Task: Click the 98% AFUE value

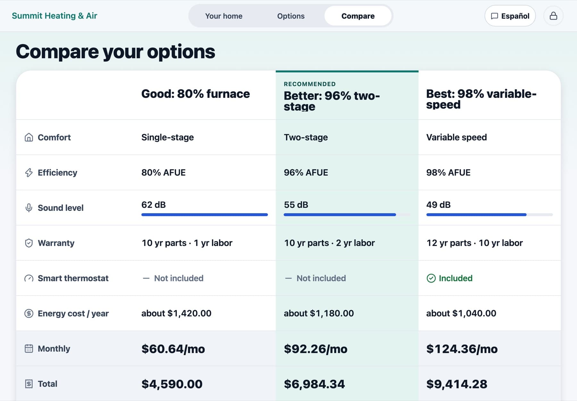Action: click(448, 172)
